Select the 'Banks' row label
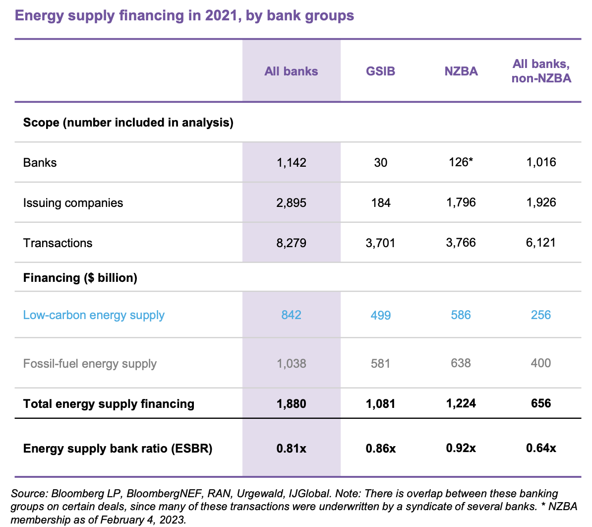 [x=40, y=163]
